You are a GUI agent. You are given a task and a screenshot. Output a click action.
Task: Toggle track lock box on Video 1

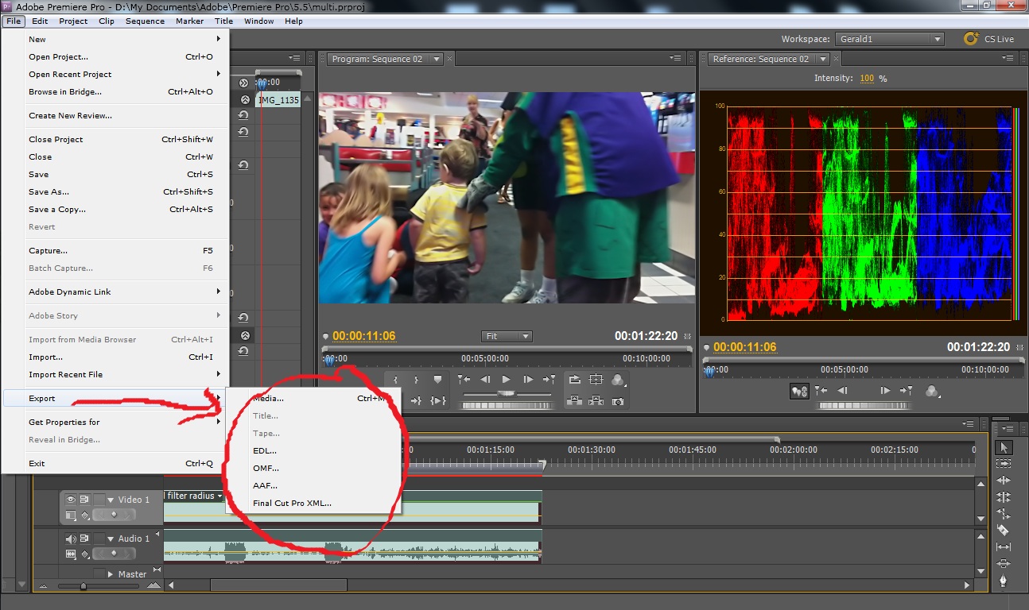(x=99, y=500)
